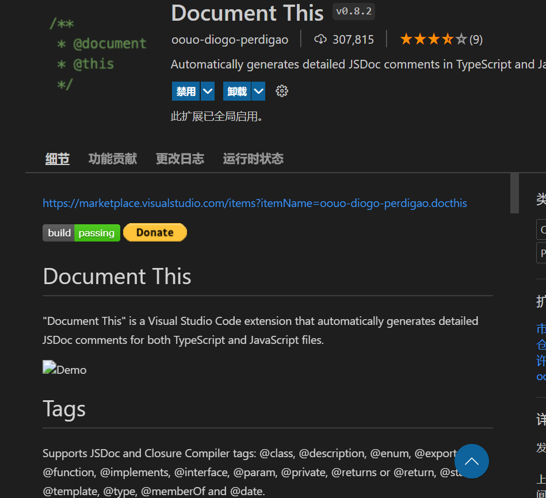The image size is (546, 498).
Task: Open the 更改日志 tab
Action: point(180,159)
